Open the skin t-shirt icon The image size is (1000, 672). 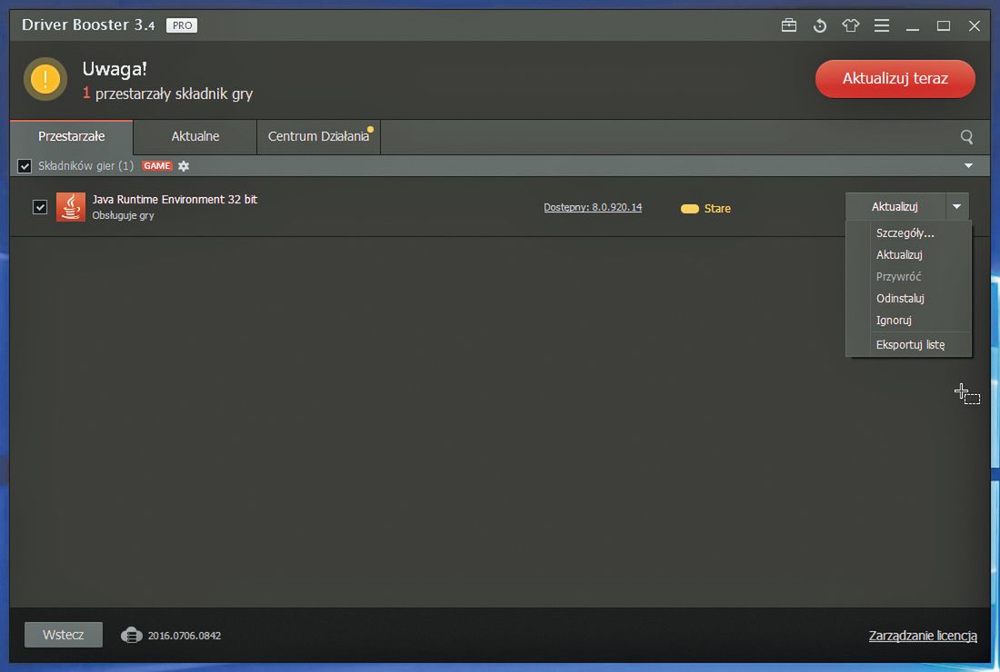[x=851, y=25]
